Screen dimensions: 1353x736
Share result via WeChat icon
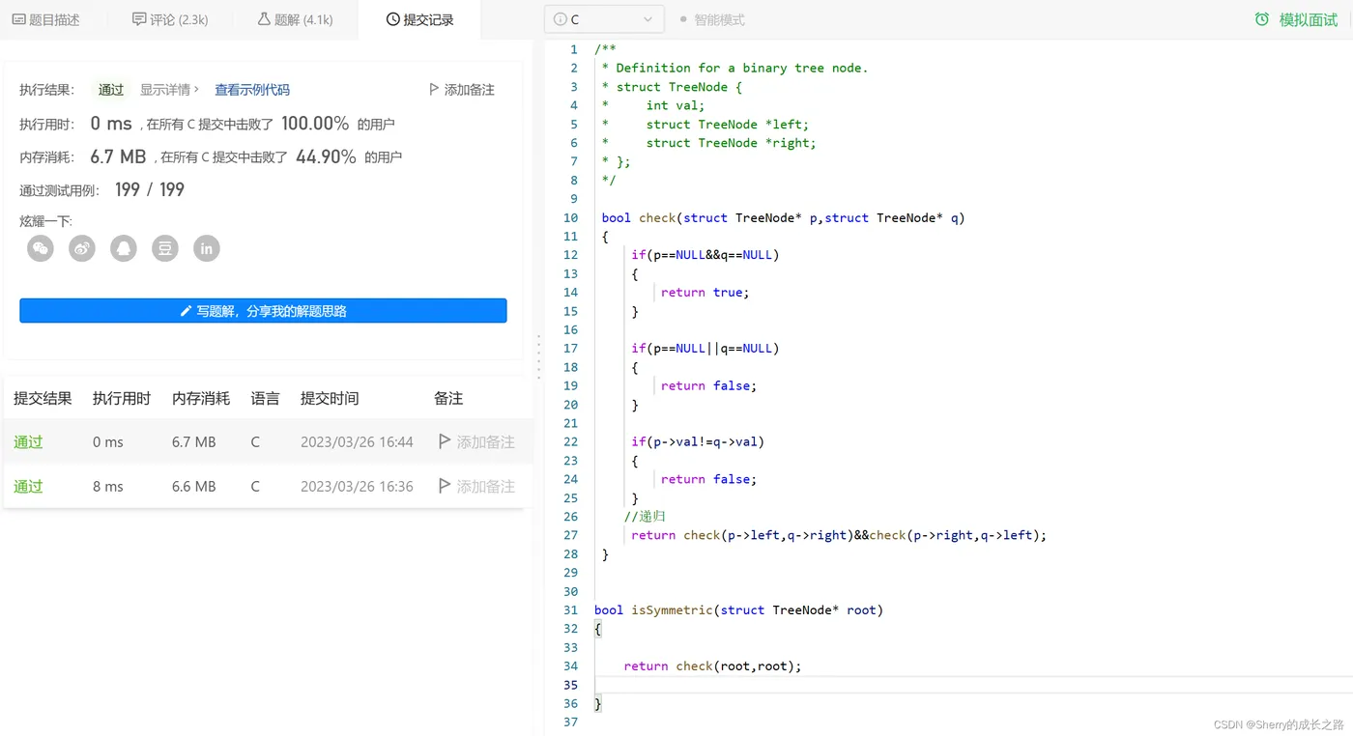(x=41, y=248)
